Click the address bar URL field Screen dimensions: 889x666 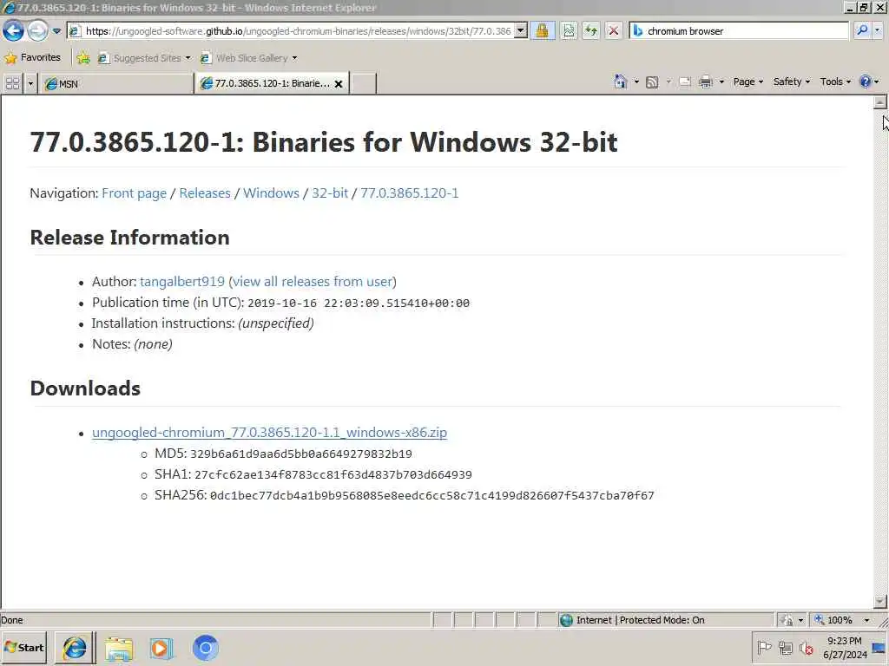click(x=291, y=31)
